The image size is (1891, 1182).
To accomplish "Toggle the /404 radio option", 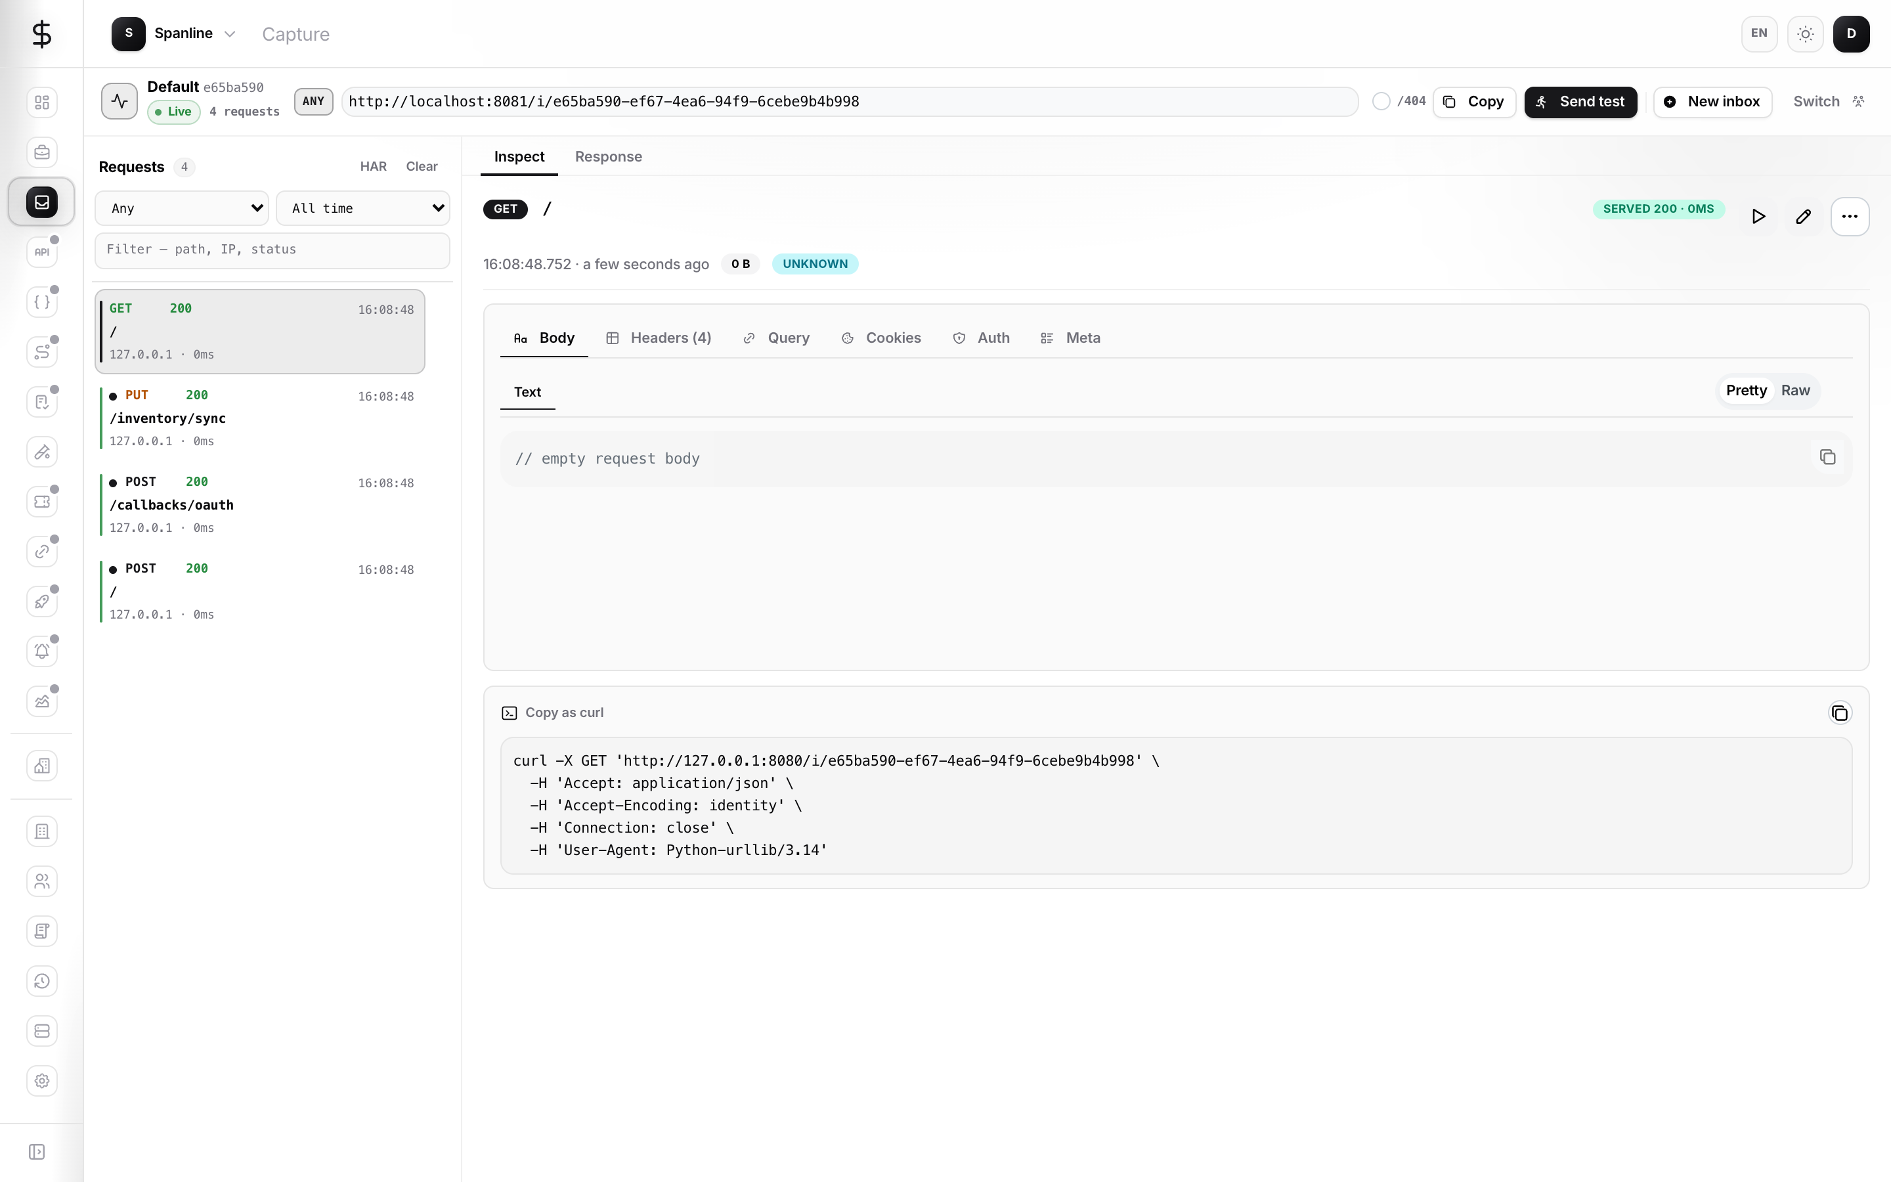I will (x=1381, y=102).
